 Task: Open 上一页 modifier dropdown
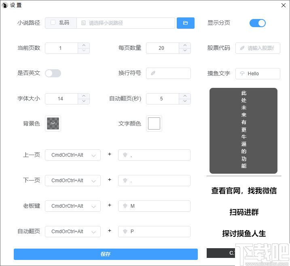point(73,155)
